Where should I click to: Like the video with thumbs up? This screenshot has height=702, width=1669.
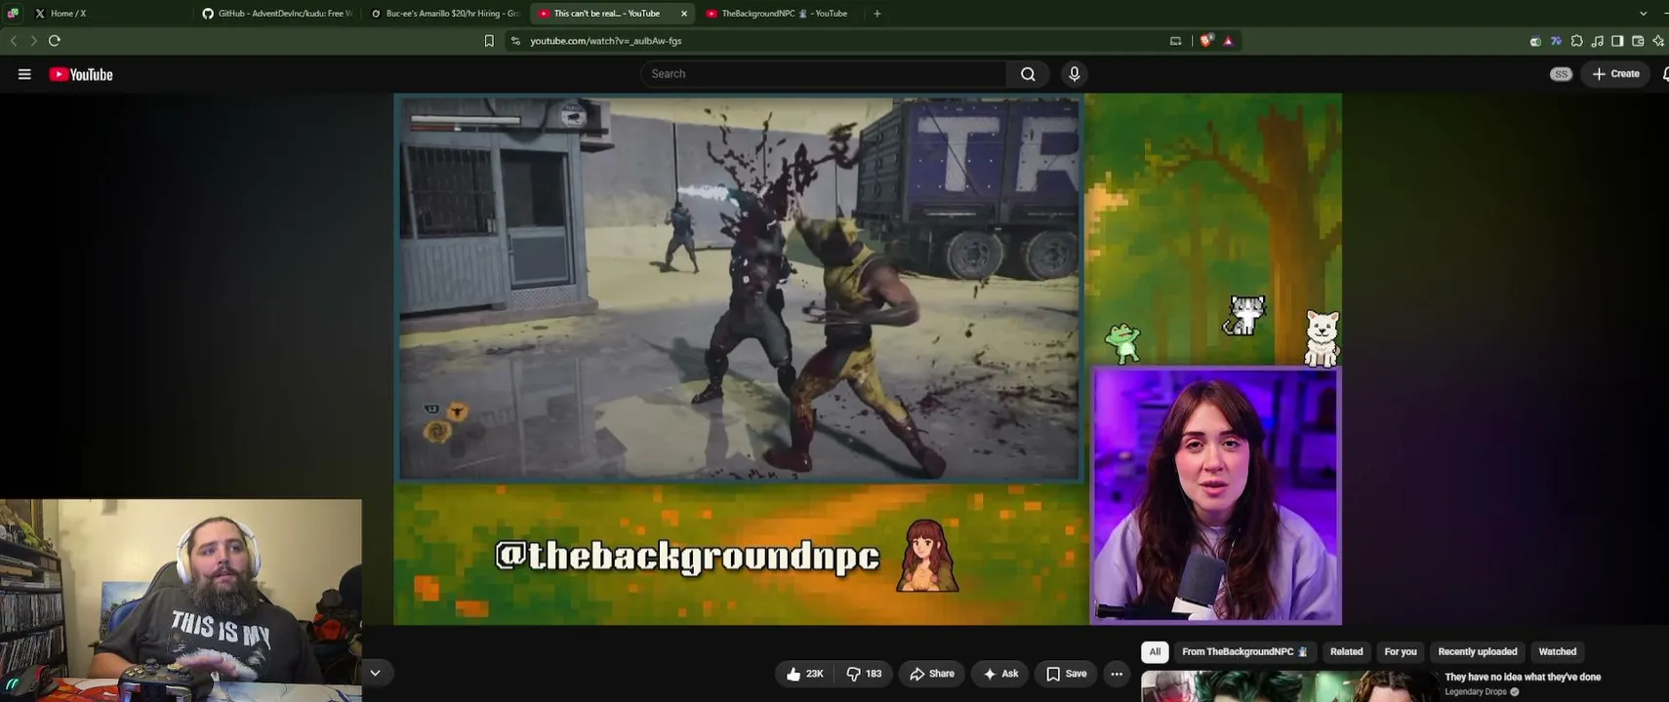point(804,674)
